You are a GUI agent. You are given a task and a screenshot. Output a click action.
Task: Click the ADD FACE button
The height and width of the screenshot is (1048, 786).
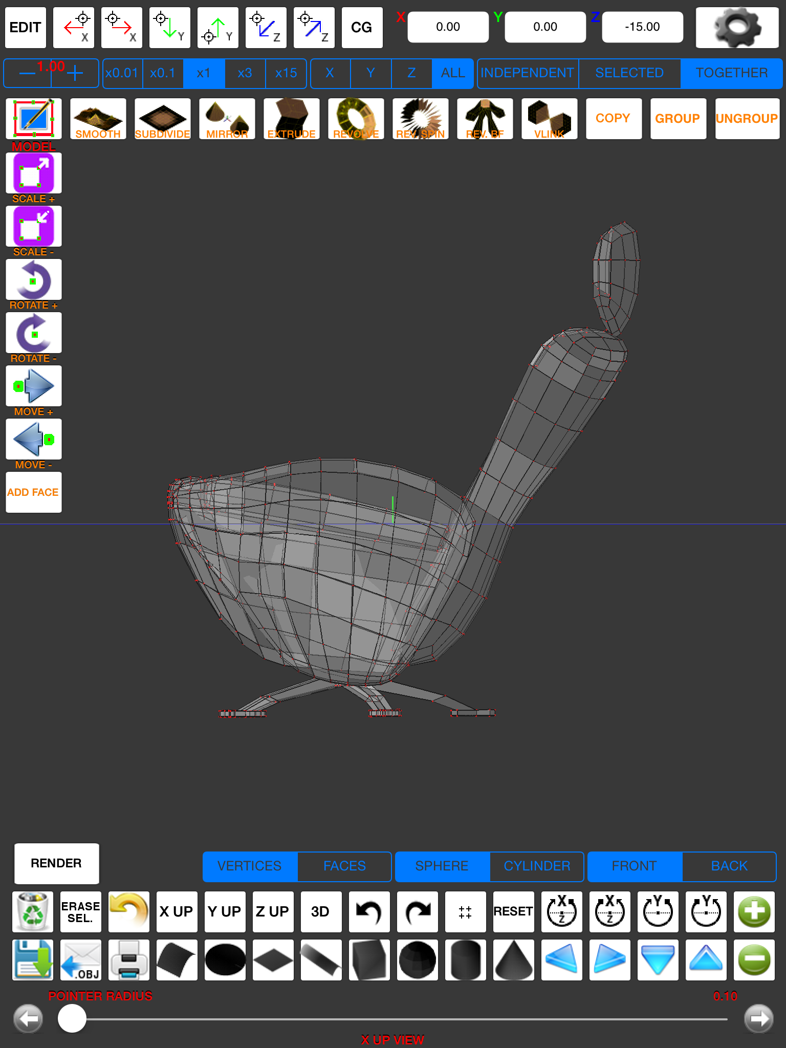pos(34,492)
